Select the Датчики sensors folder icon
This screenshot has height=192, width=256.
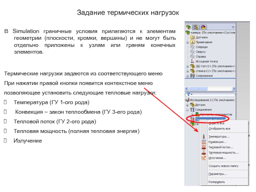(x=193, y=37)
